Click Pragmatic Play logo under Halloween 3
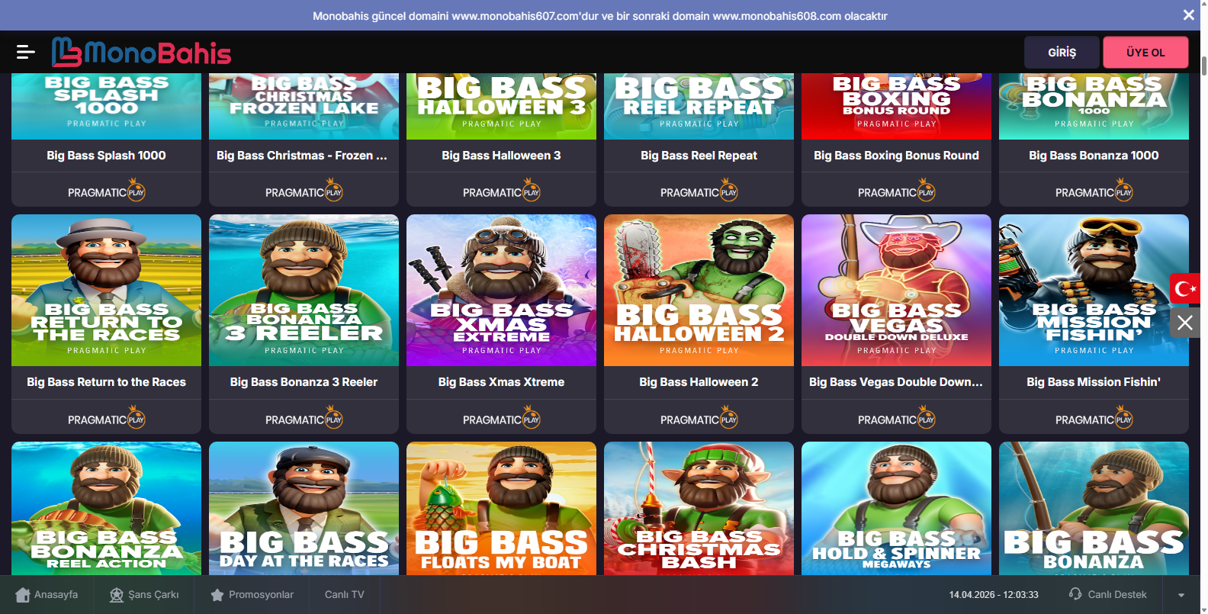 [501, 191]
